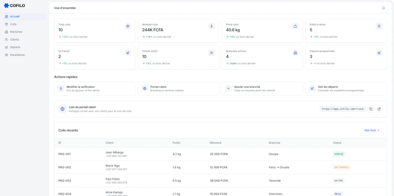Select the PKG-002 row ID
Screen dimensions: 394x196
[x=65, y=168]
